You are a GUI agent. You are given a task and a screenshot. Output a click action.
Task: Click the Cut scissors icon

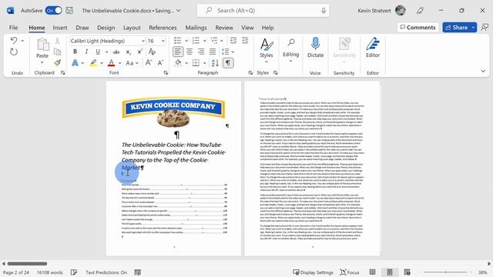tap(57, 41)
